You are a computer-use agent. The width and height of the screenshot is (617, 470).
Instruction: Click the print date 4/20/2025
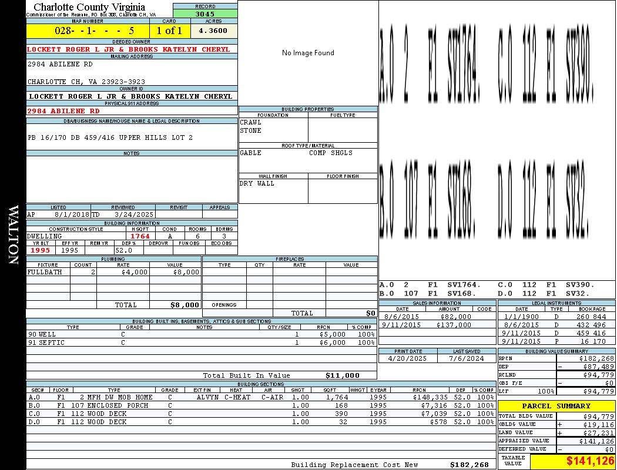tap(407, 358)
